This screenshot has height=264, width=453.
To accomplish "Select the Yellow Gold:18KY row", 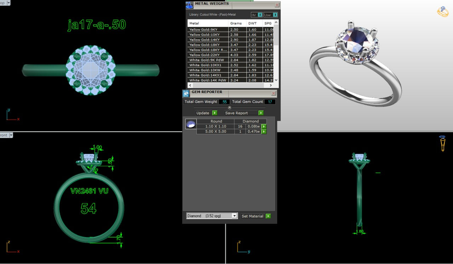I will tap(231, 45).
